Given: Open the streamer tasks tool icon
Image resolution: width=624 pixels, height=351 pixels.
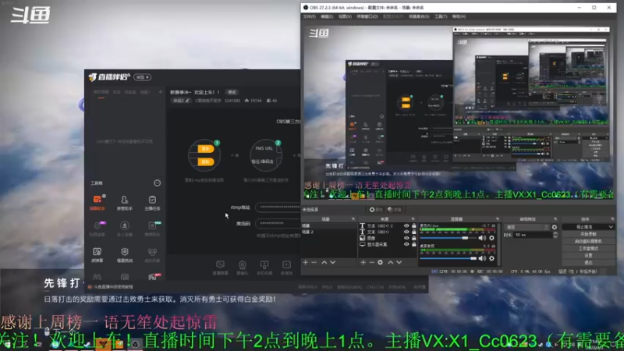Looking at the screenshot, I should [x=152, y=202].
